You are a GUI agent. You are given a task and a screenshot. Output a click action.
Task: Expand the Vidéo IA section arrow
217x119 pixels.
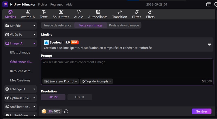(34, 35)
